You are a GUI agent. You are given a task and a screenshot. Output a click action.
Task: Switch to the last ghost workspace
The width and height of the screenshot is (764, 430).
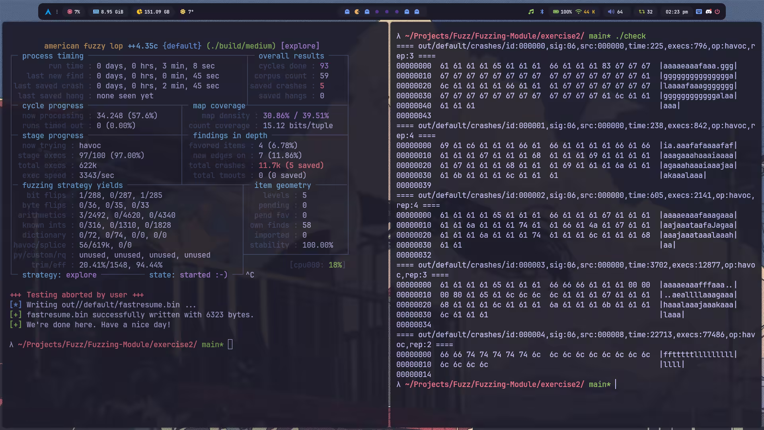coord(417,12)
